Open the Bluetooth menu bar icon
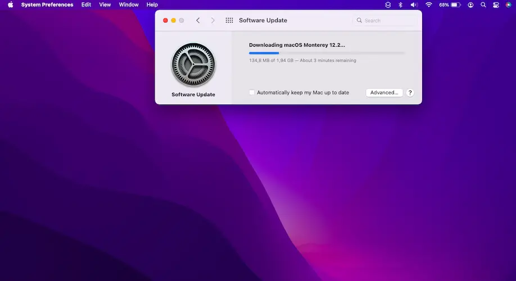 click(x=401, y=4)
